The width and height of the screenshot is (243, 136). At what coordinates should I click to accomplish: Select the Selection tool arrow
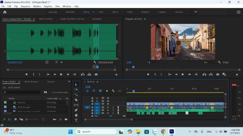coord(76,85)
